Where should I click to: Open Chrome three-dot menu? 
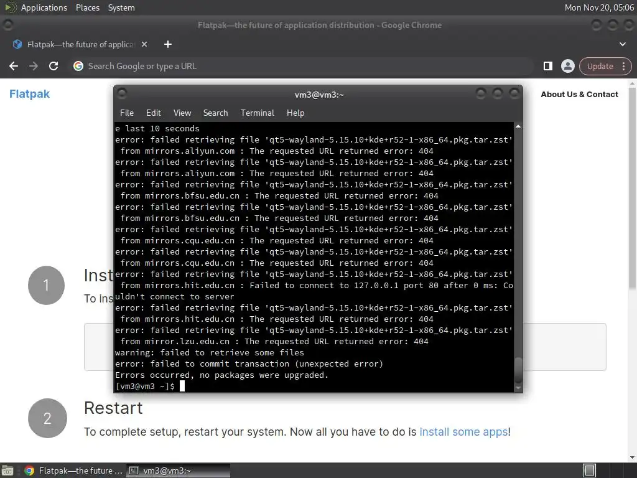[x=623, y=66]
